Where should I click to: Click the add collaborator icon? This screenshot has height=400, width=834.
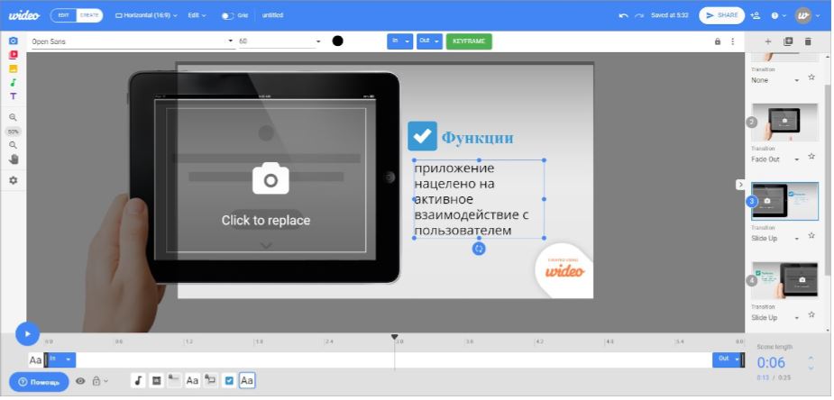[x=755, y=15]
